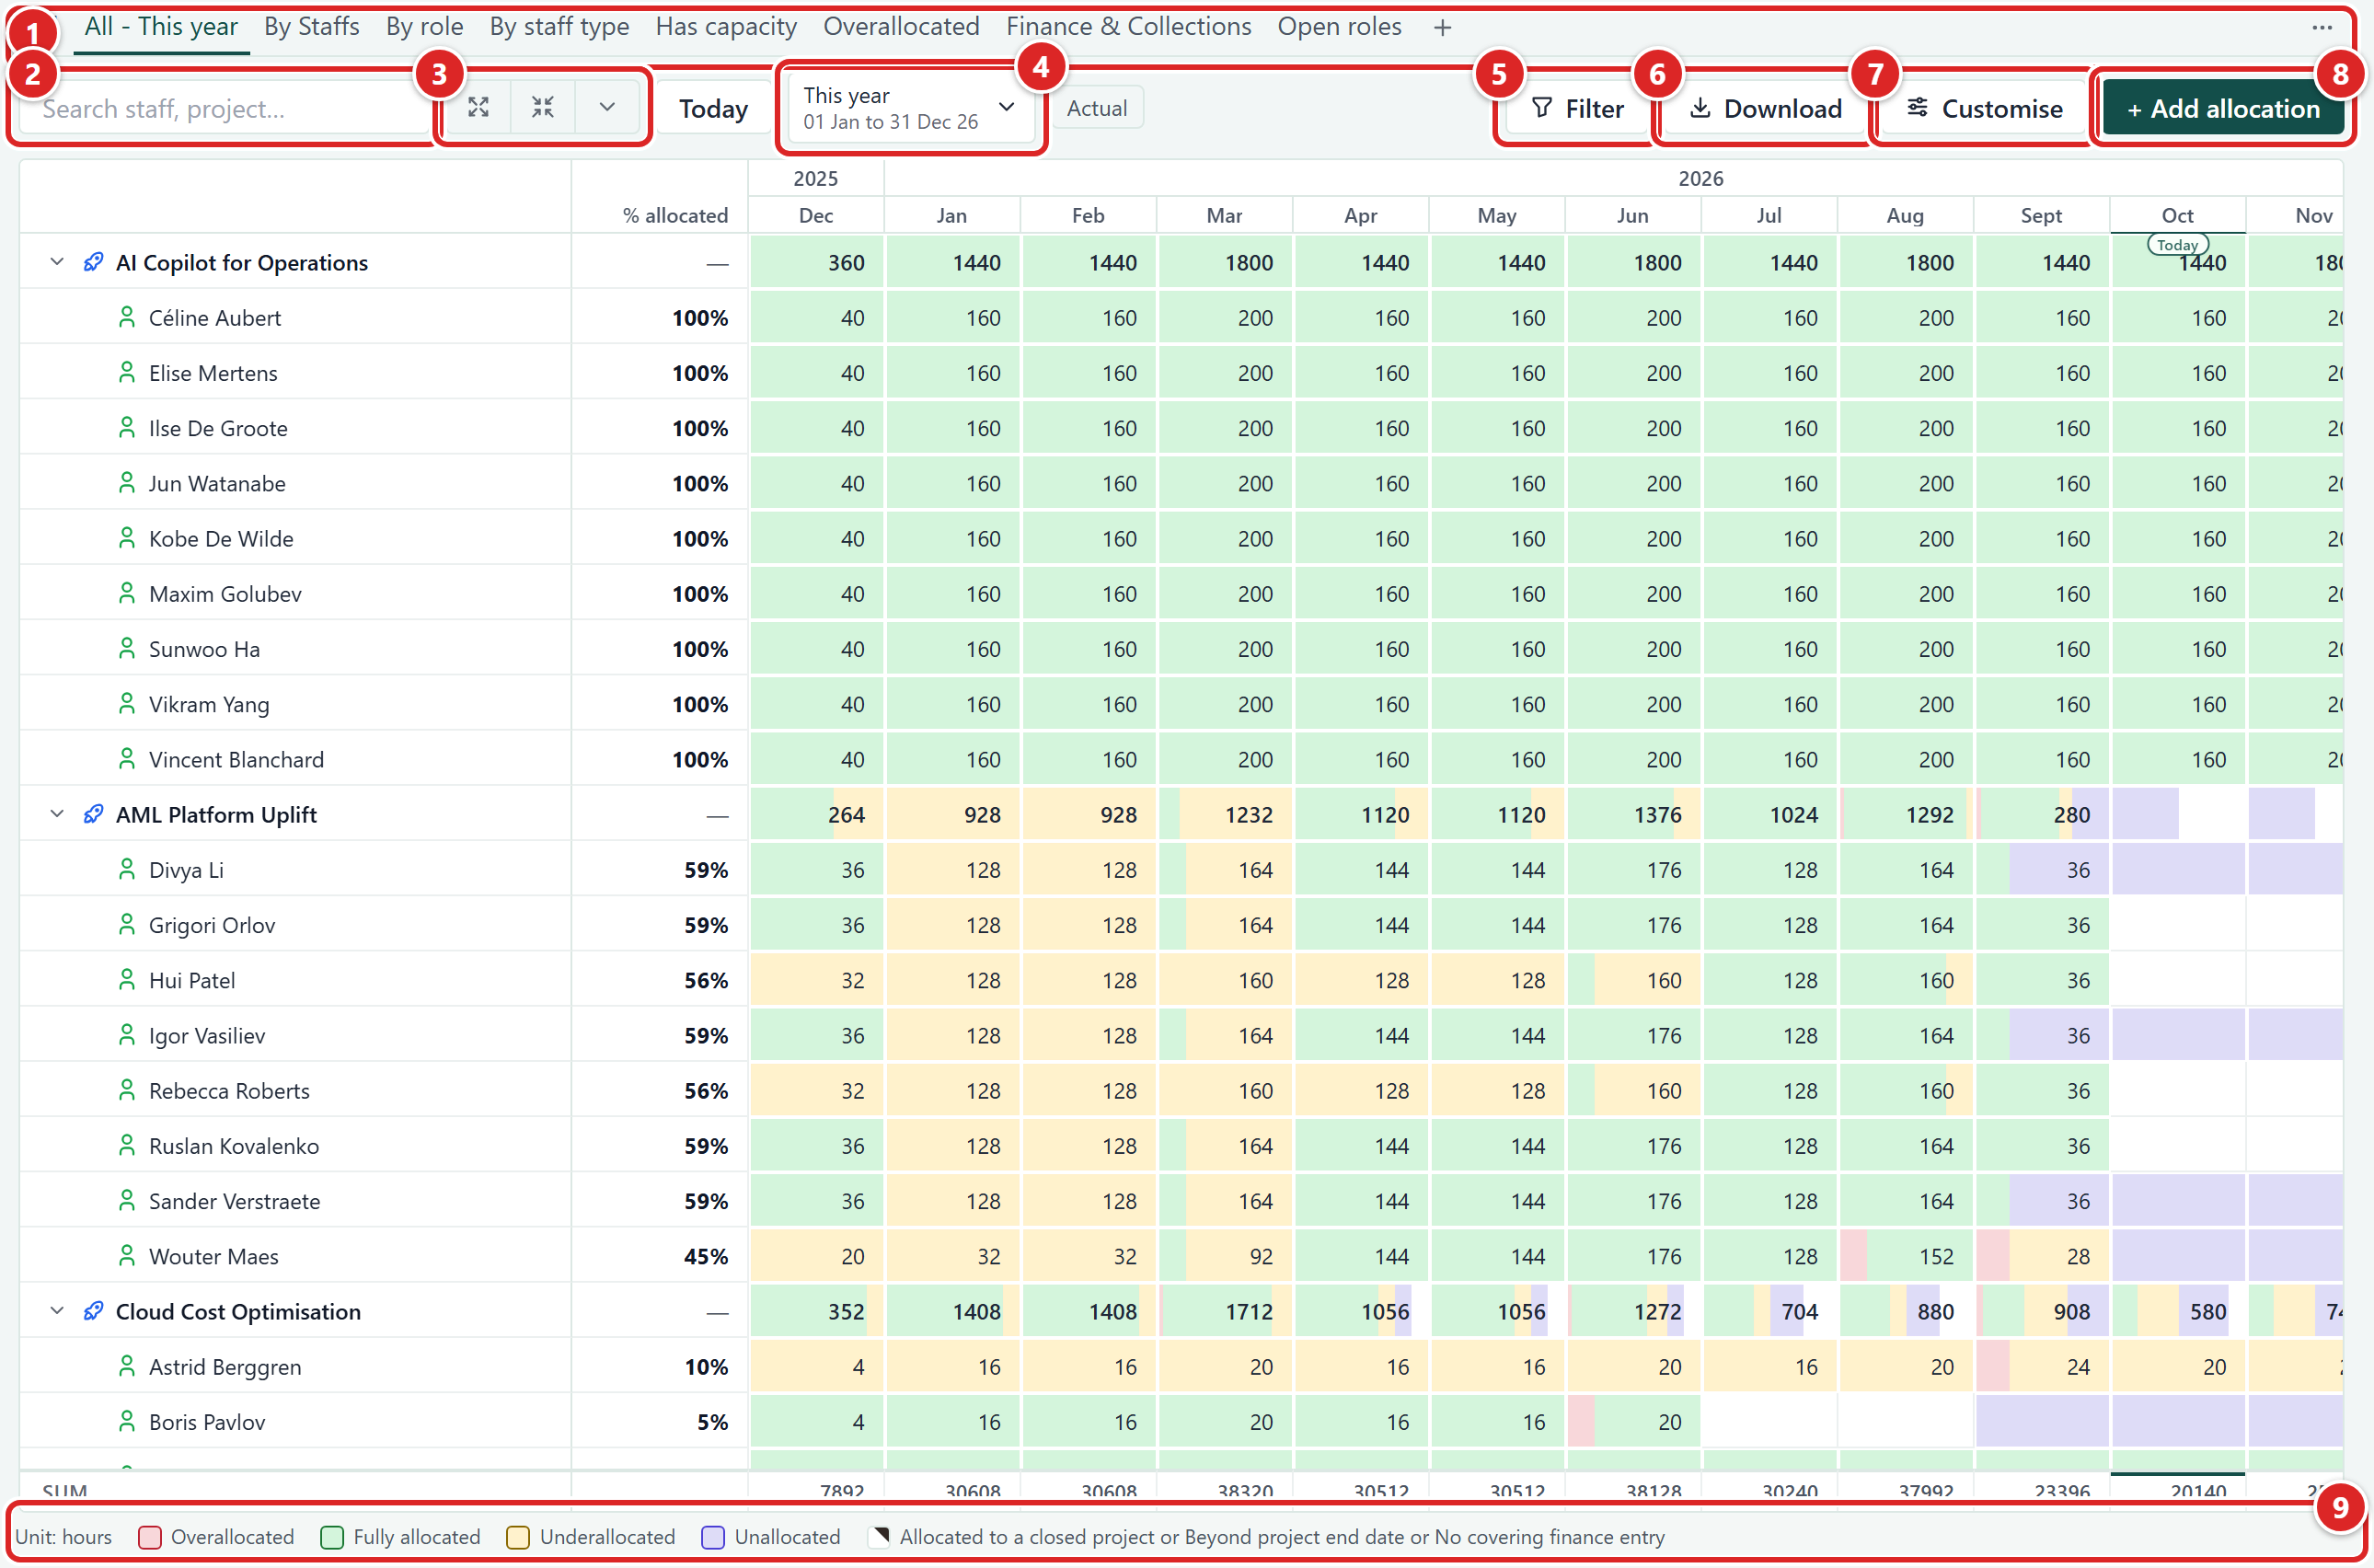2374x1568 pixels.
Task: Click the % allocated column header
Action: click(x=675, y=215)
